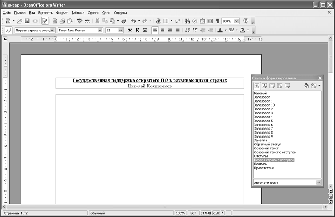This screenshot has width=335, height=217.
Task: Toggle nonprinting characters (¶) display
Action: point(217,21)
